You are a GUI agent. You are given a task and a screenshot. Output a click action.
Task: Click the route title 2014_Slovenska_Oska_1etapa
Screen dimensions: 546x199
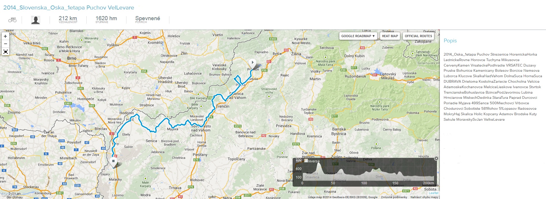point(69,7)
